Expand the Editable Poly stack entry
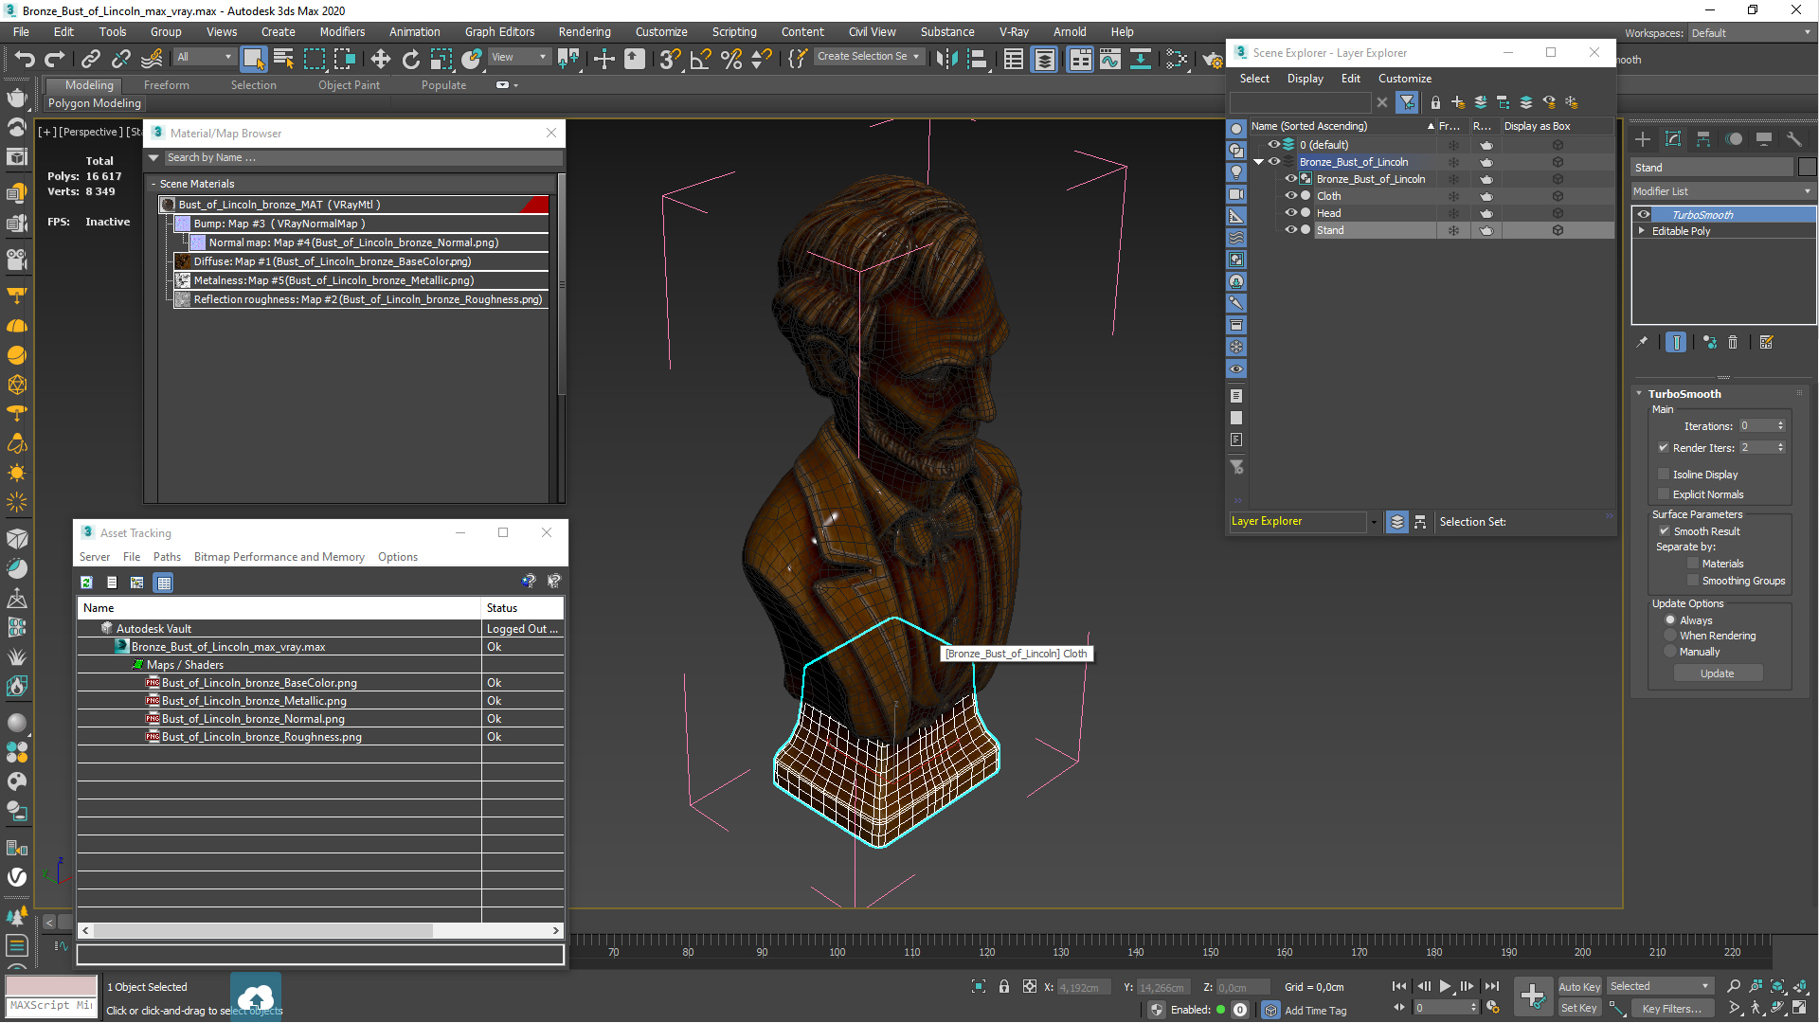The width and height of the screenshot is (1819, 1023). [x=1642, y=231]
